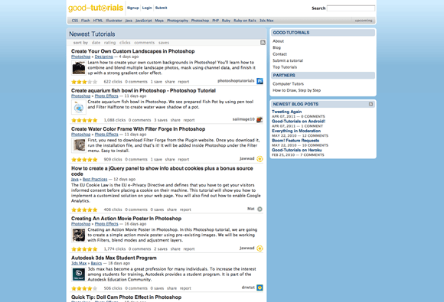Image resolution: width=444 pixels, height=302 pixels.
Task: Click report on aquarium fish bowl tutorial
Action: pyautogui.click(x=189, y=120)
